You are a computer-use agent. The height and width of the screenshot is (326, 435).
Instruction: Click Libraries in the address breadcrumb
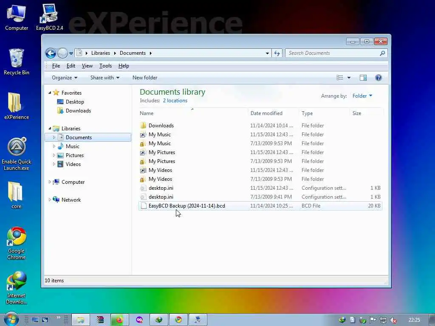(100, 53)
